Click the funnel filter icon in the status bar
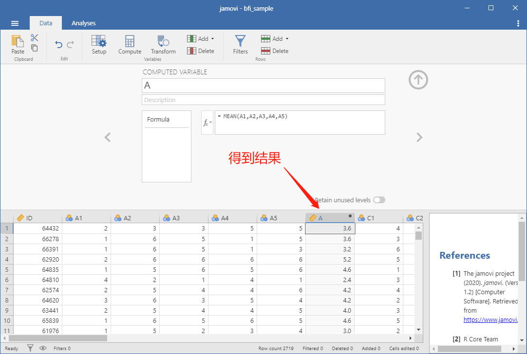 [30, 348]
